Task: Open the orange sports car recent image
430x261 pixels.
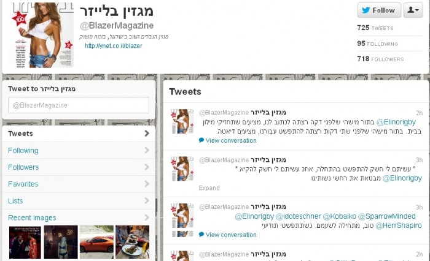Action: pos(96,242)
